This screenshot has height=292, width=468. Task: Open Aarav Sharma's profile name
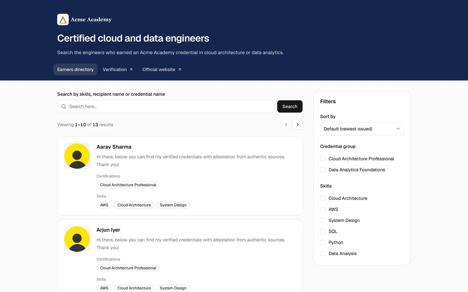[x=114, y=147]
